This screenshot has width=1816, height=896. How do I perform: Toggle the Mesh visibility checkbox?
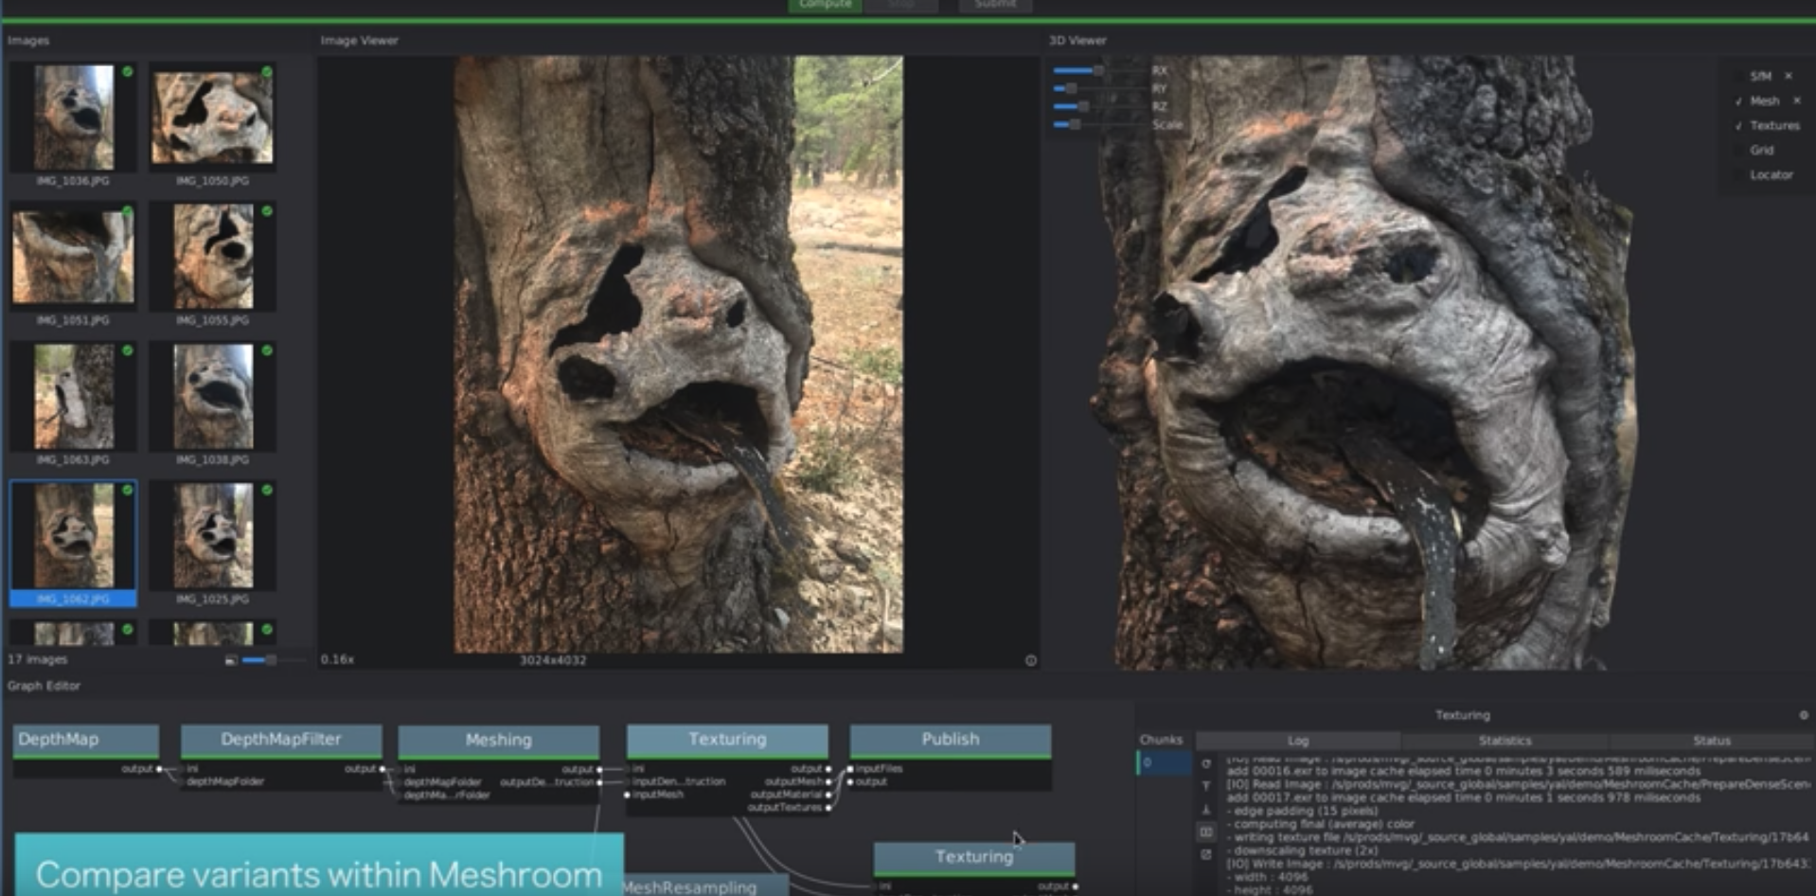[x=1738, y=100]
